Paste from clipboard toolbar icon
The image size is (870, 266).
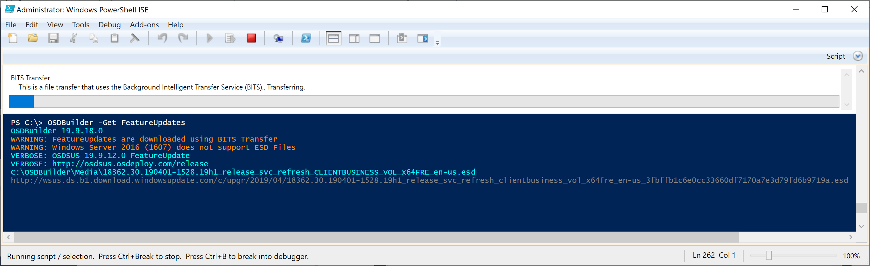coord(115,38)
